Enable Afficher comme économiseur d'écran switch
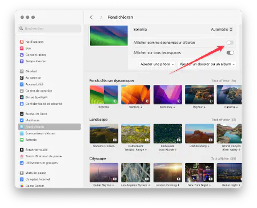Image resolution: width=257 pixels, height=208 pixels. 230,43
